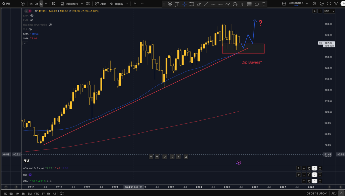Image resolution: width=345 pixels, height=196 pixels.
Task: Show the first hidden EMA indicator
Action: [32, 16]
